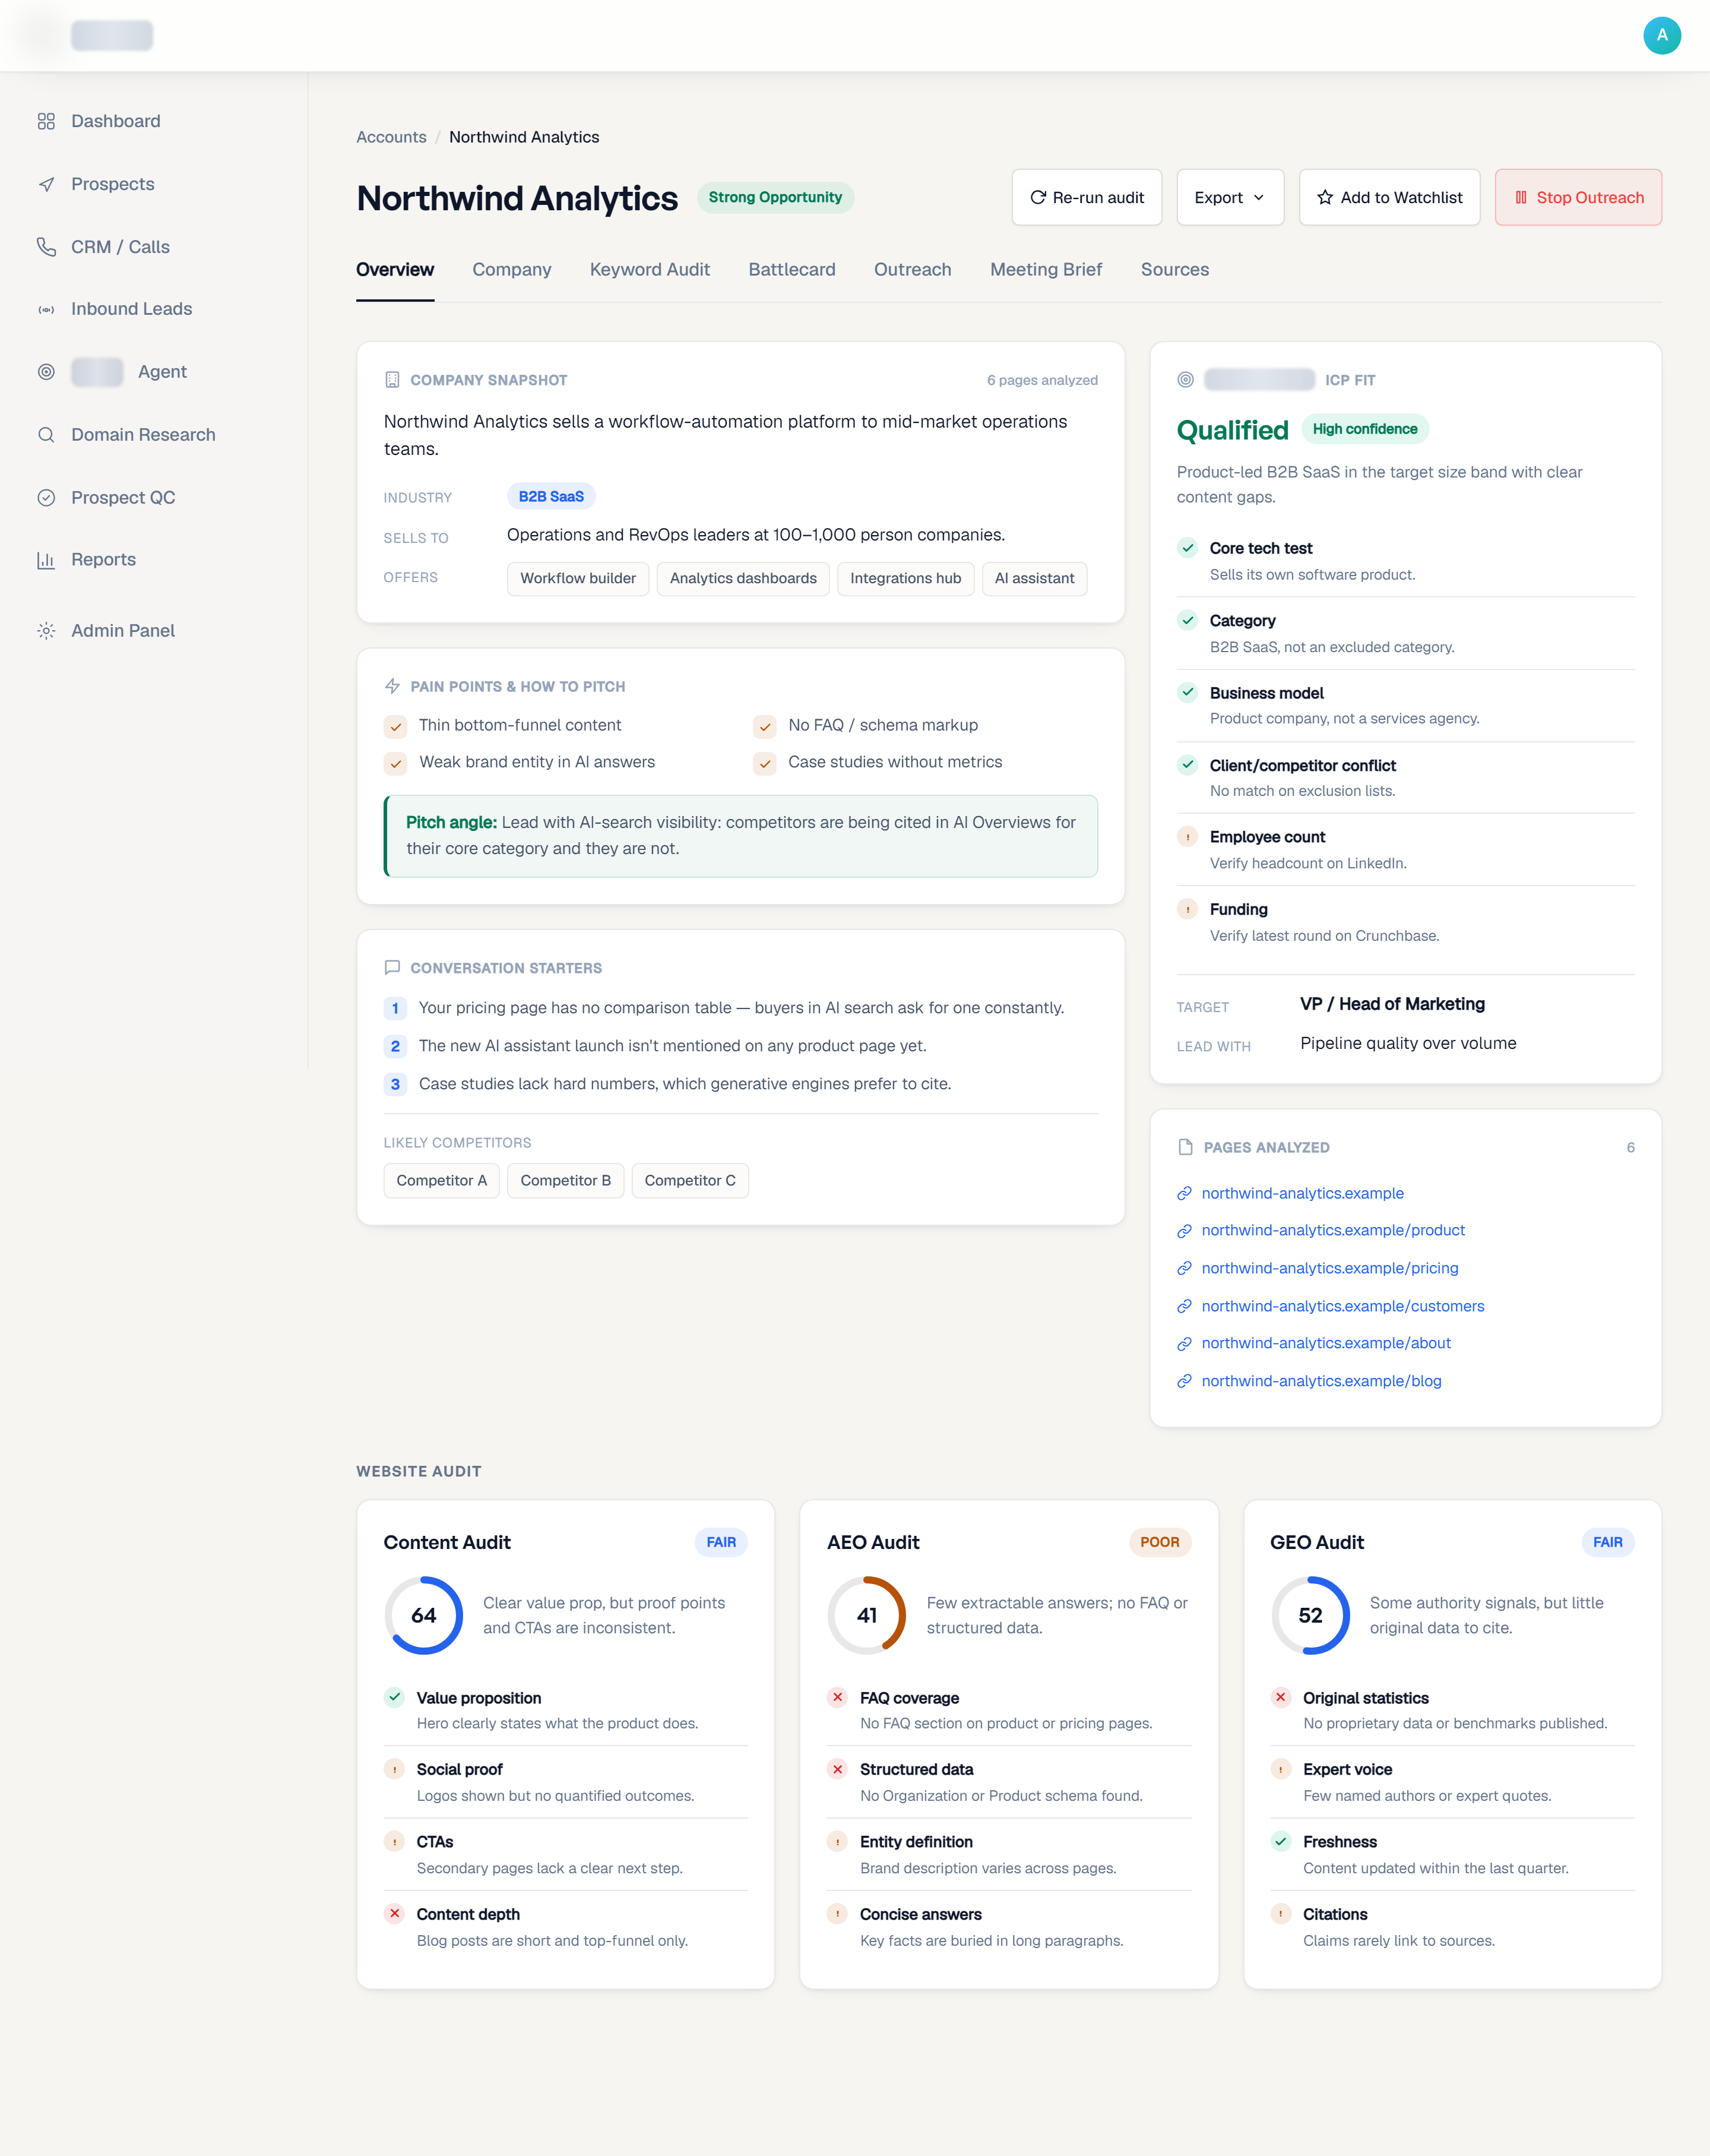
Task: Click the GEO Audit score ring 52
Action: point(1310,1615)
